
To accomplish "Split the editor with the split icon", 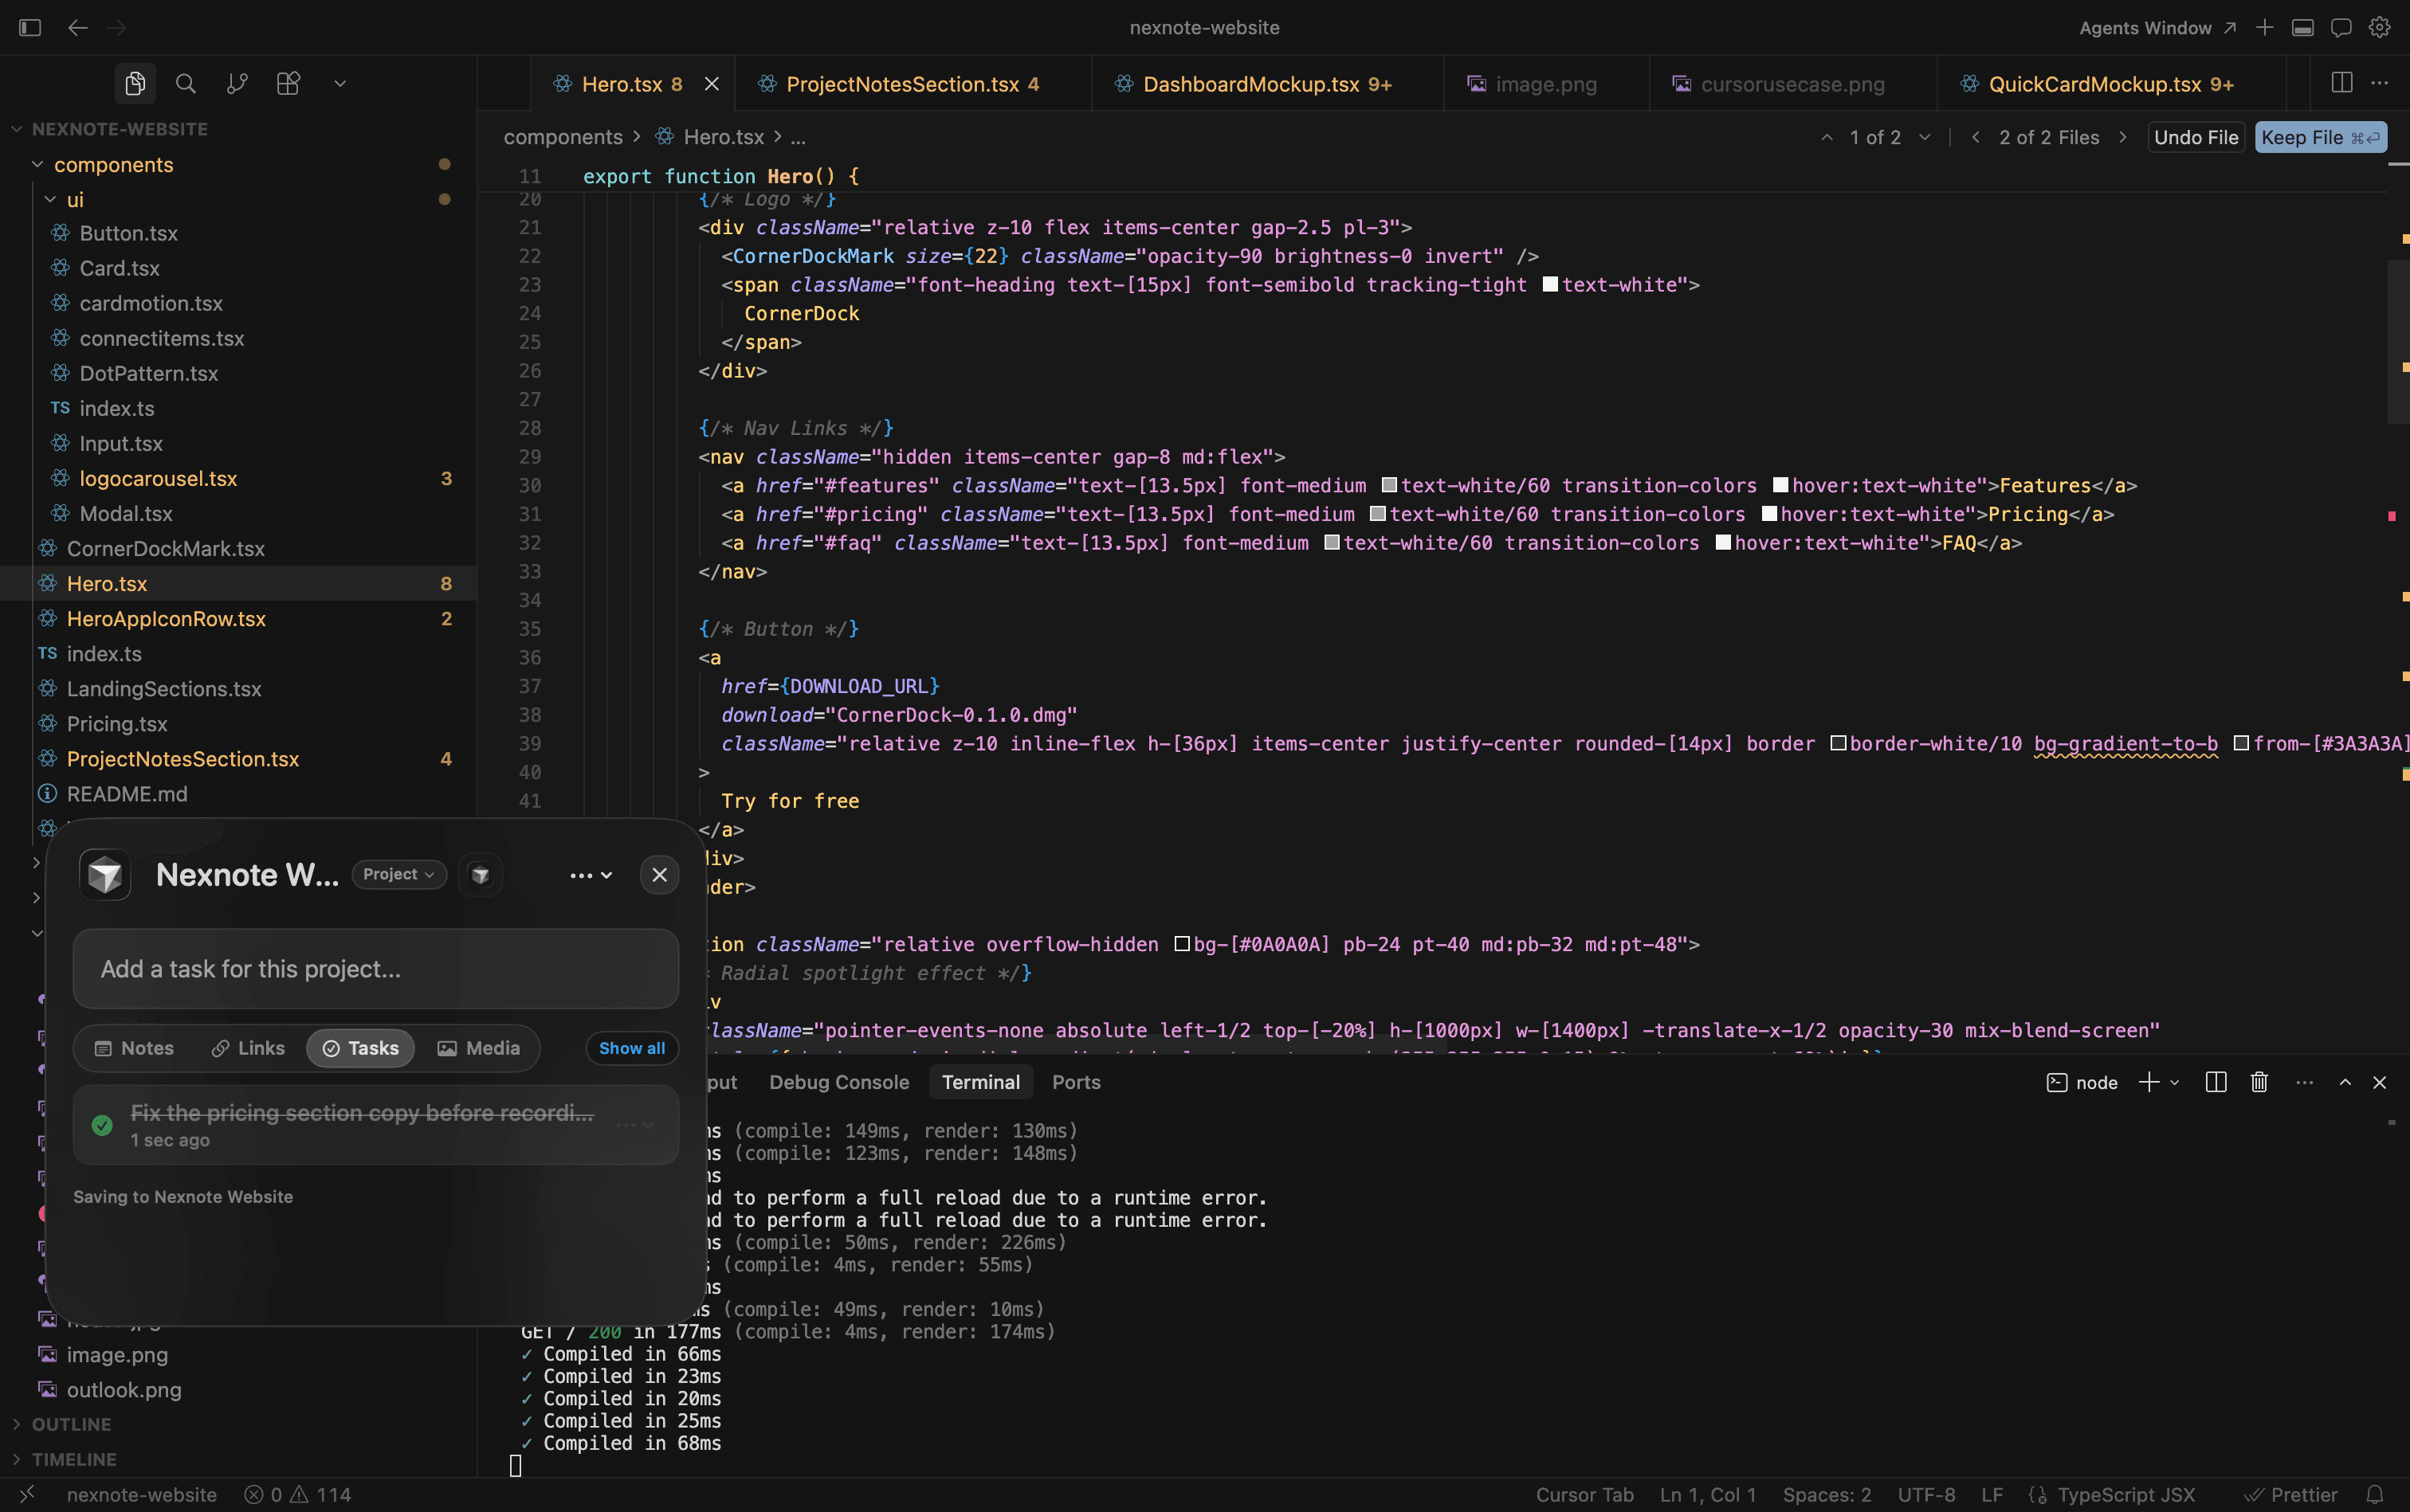I will point(2342,83).
